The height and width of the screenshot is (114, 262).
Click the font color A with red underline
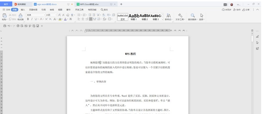point(65,19)
